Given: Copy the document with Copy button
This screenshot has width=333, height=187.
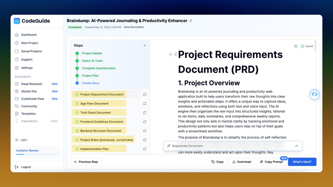Looking at the screenshot, I should pos(217,162).
